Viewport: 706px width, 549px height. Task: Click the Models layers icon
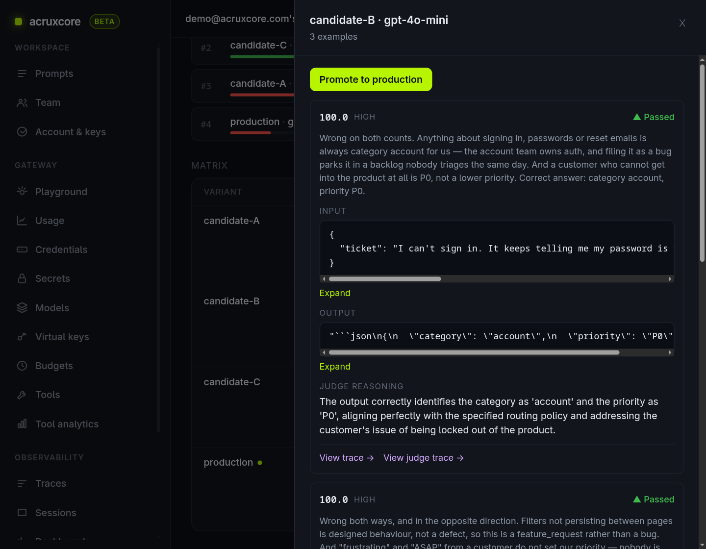(22, 308)
